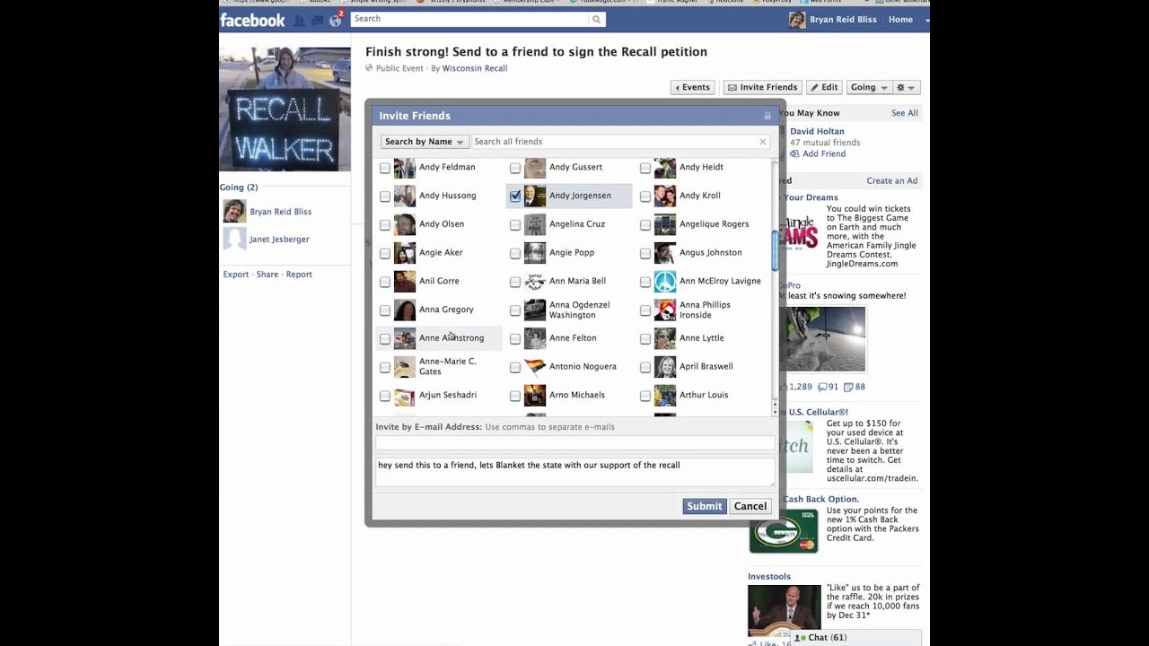The width and height of the screenshot is (1149, 646).
Task: Click the Packers credit card ad image
Action: pos(784,532)
